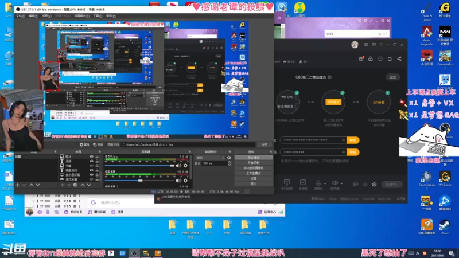Viewport: 459px width, 258px height.
Task: Open the 编辑 menu in OBS
Action: 33,16
